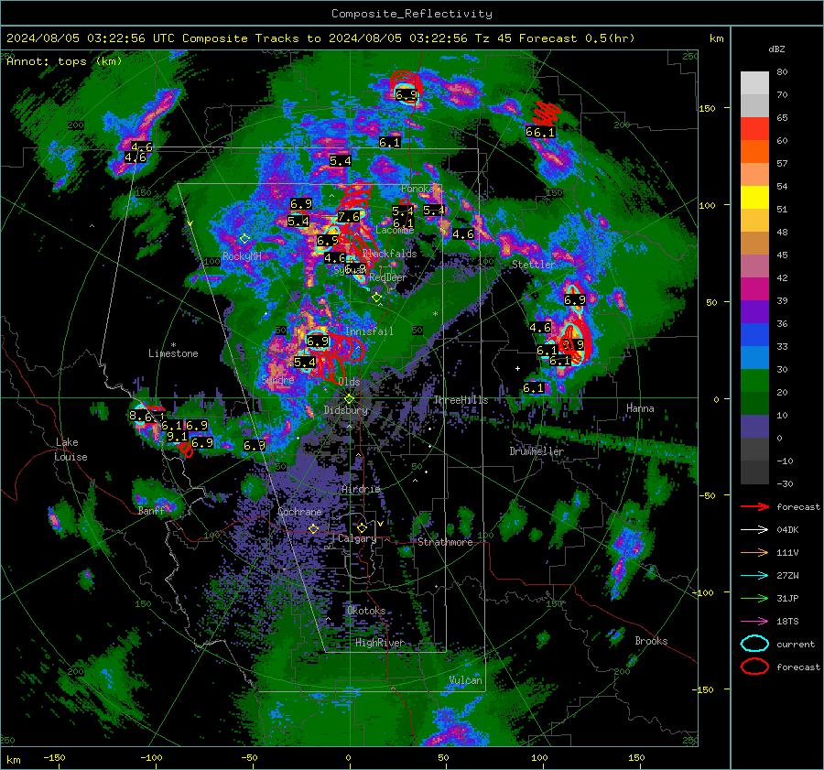Click the Ponoka label
The height and width of the screenshot is (770, 824).
417,189
